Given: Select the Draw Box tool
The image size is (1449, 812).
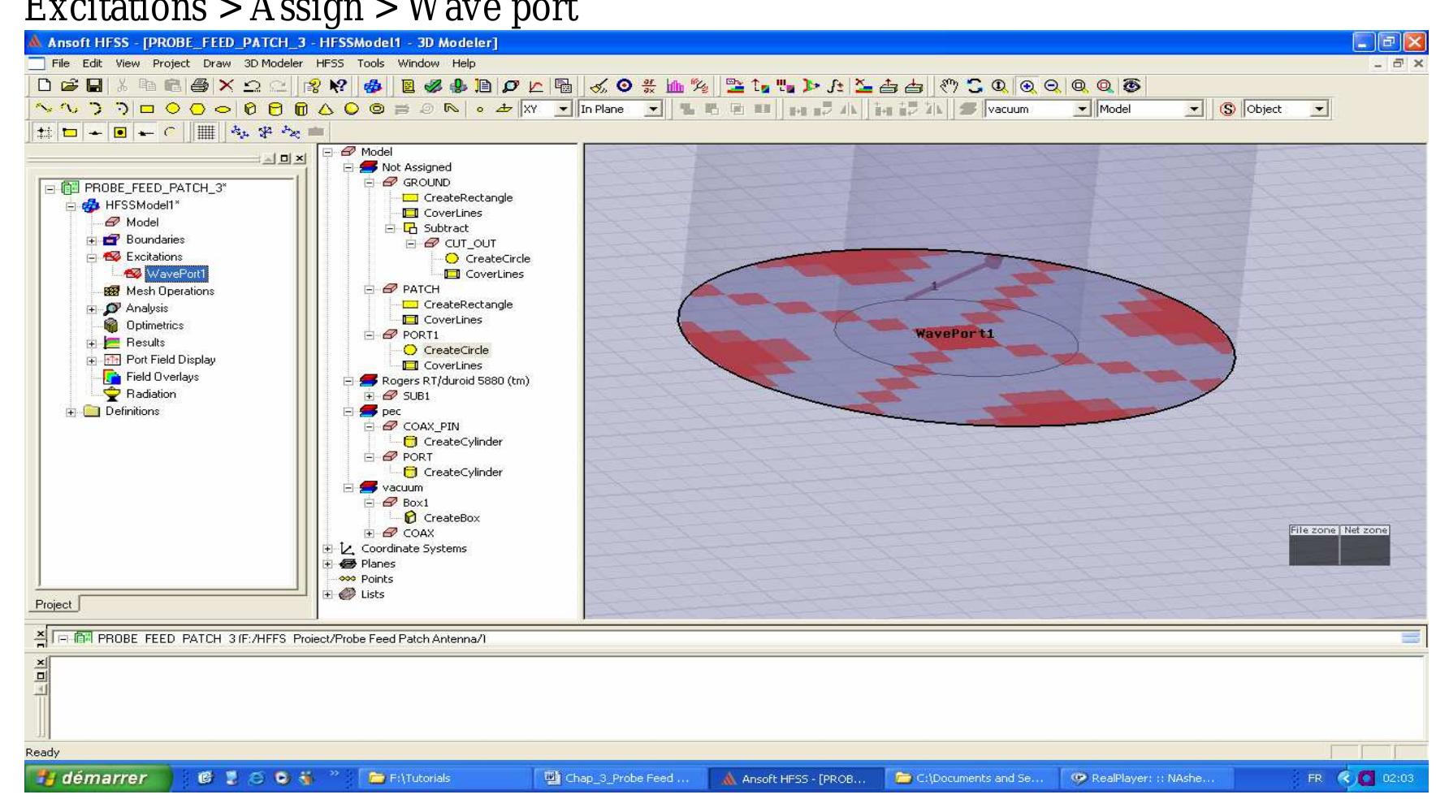Looking at the screenshot, I should (250, 110).
